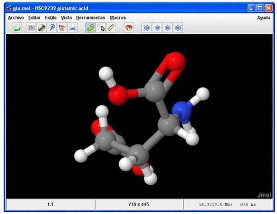Toggle the measure distance ruler tool

coord(111,28)
